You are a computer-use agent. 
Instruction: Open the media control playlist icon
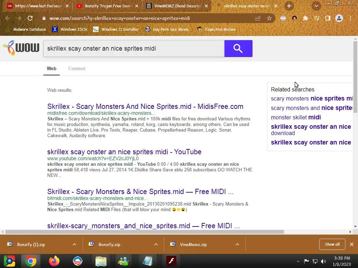point(316,18)
